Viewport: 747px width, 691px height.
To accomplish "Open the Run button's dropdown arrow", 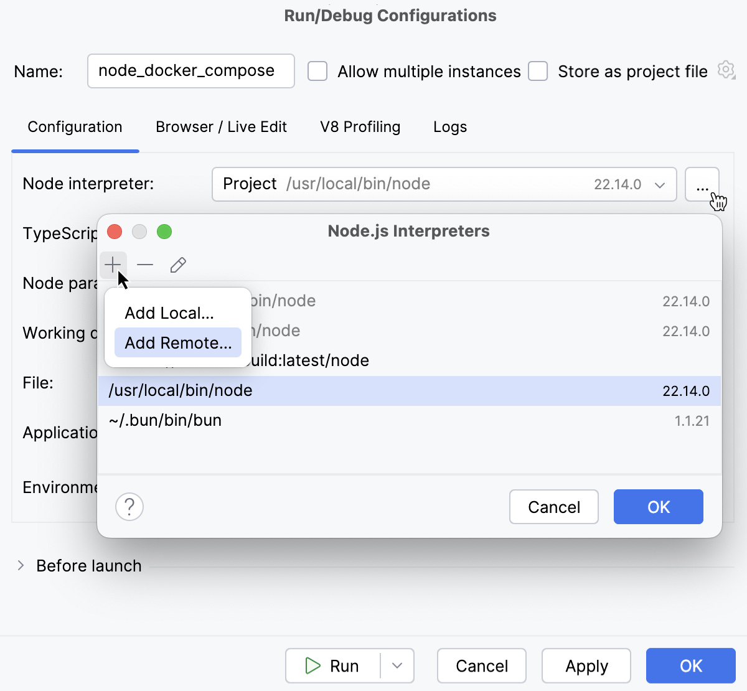I will [x=397, y=665].
